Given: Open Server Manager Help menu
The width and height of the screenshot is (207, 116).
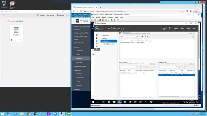Looking at the screenshot, I should [x=194, y=28].
